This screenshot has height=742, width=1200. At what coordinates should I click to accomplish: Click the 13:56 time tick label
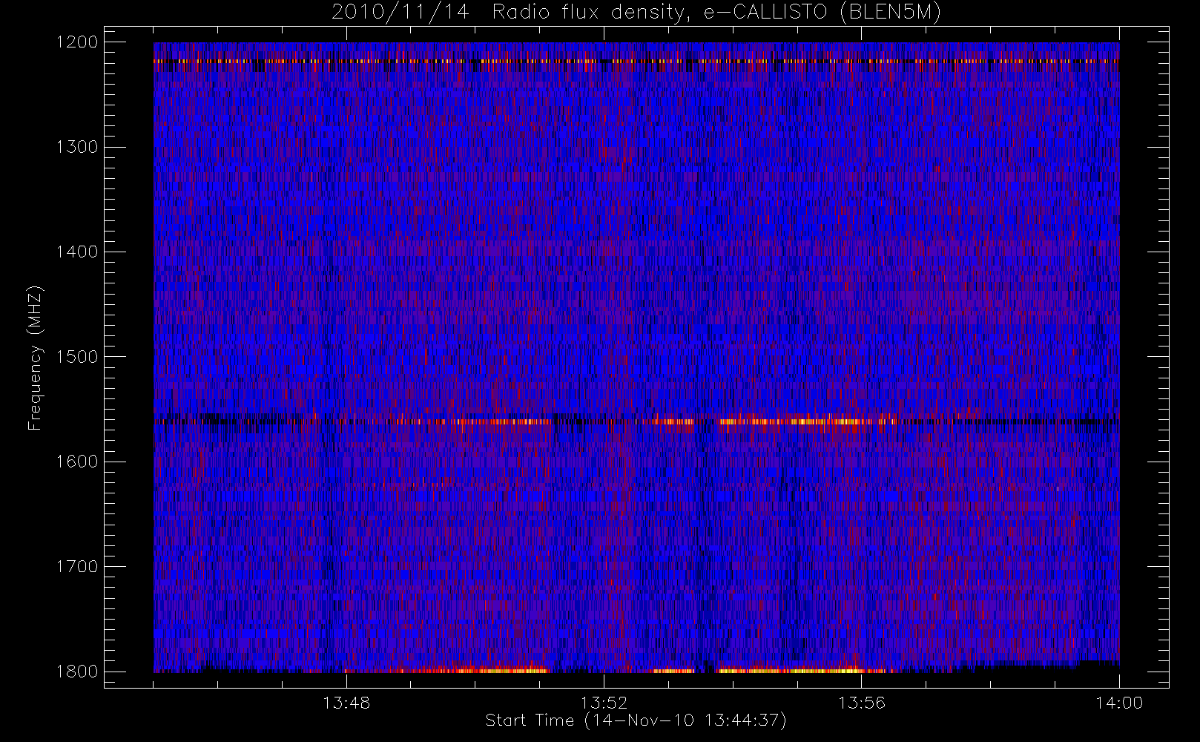(x=862, y=703)
